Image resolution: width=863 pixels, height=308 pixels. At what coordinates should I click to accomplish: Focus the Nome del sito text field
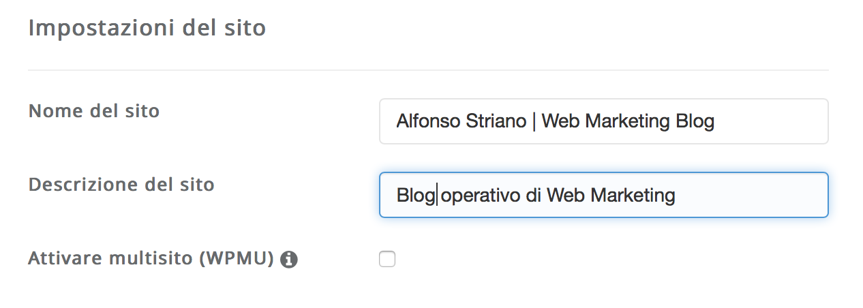(604, 121)
